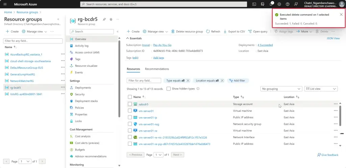The width and height of the screenshot is (346, 168).
Task: Click the Show hidden types info icon
Action: pos(198,89)
